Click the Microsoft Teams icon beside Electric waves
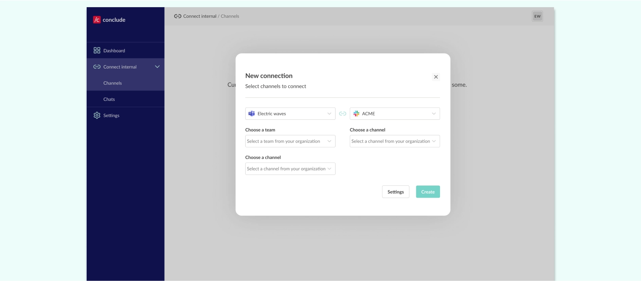The image size is (641, 281). pos(252,114)
